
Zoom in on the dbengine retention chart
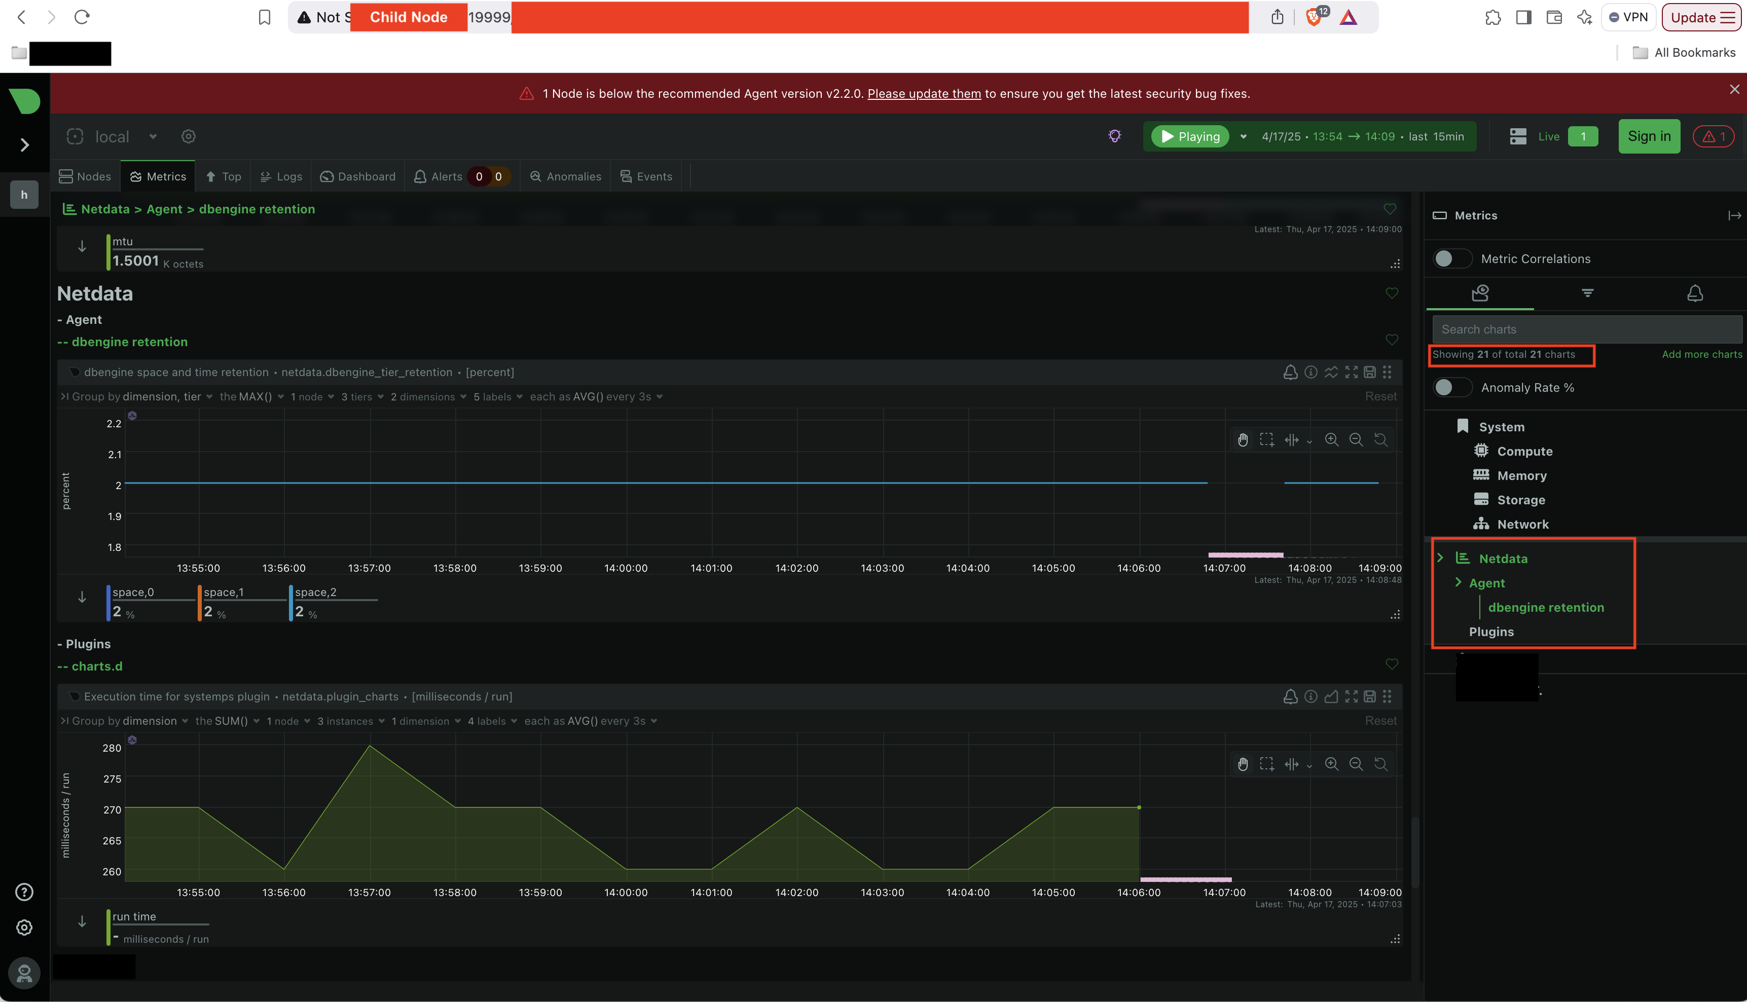[x=1331, y=440]
